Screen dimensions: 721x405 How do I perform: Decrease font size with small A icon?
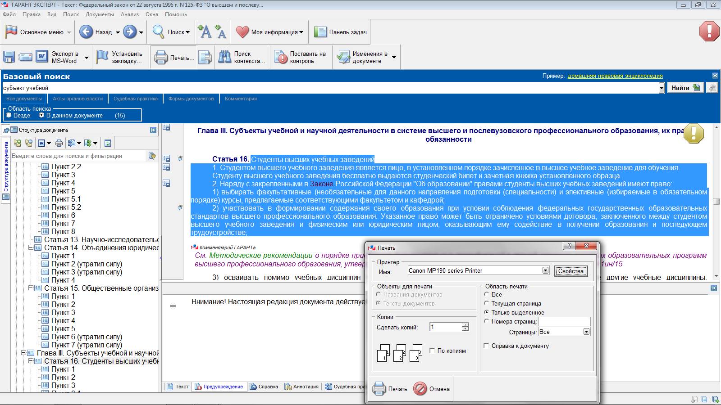(220, 31)
